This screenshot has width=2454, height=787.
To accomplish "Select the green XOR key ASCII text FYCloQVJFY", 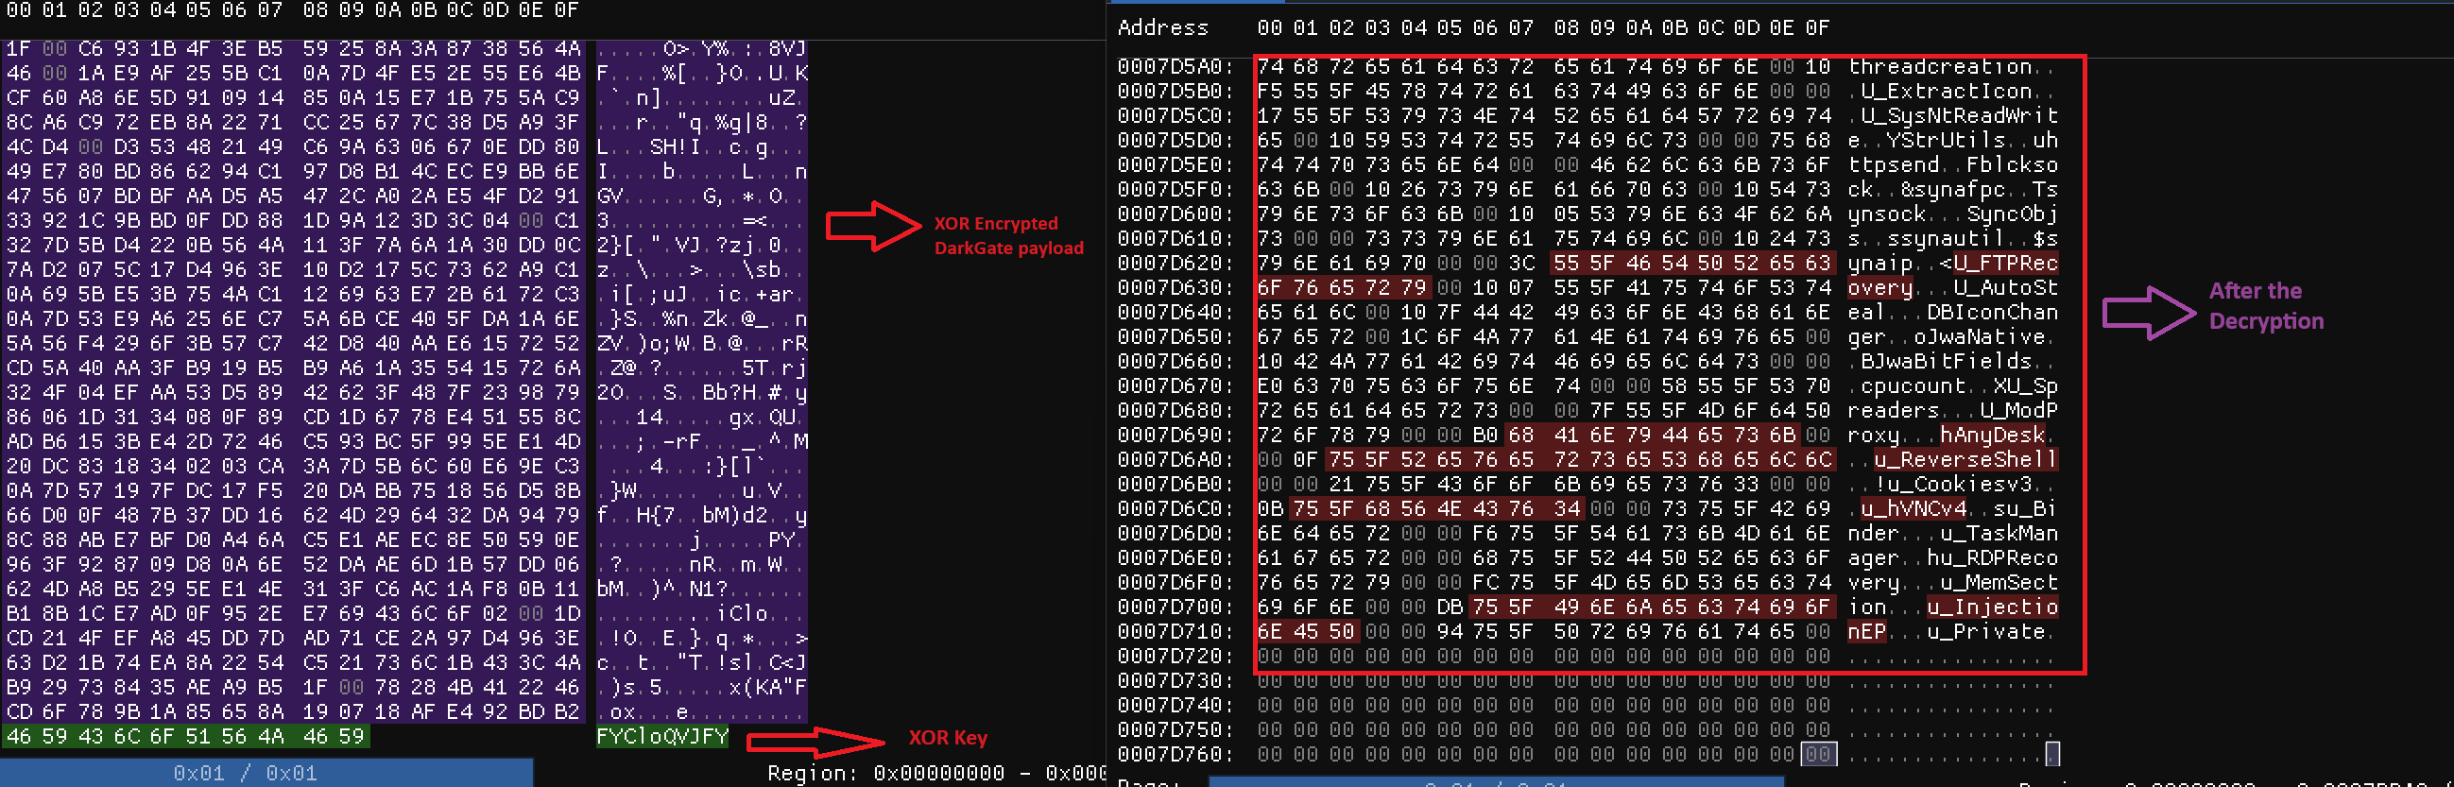I will pyautogui.click(x=662, y=737).
